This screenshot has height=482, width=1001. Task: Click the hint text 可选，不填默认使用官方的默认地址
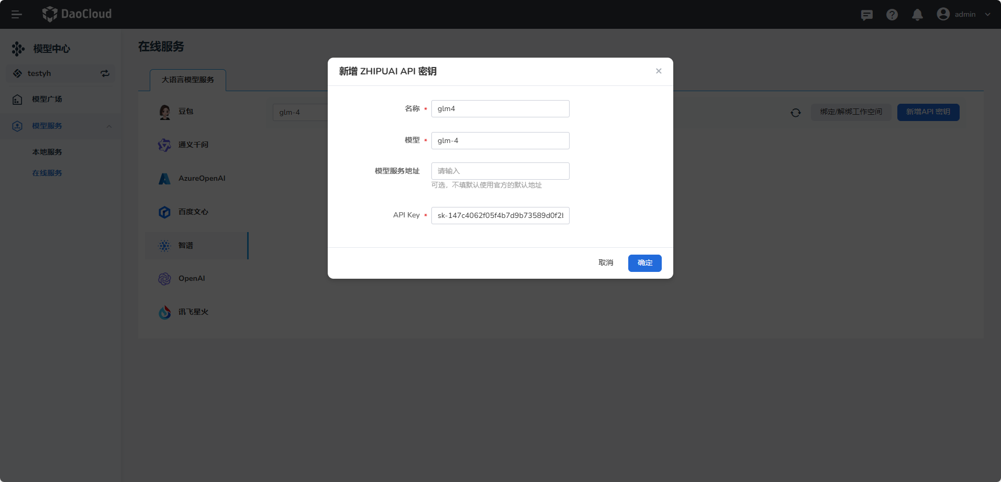(x=486, y=185)
